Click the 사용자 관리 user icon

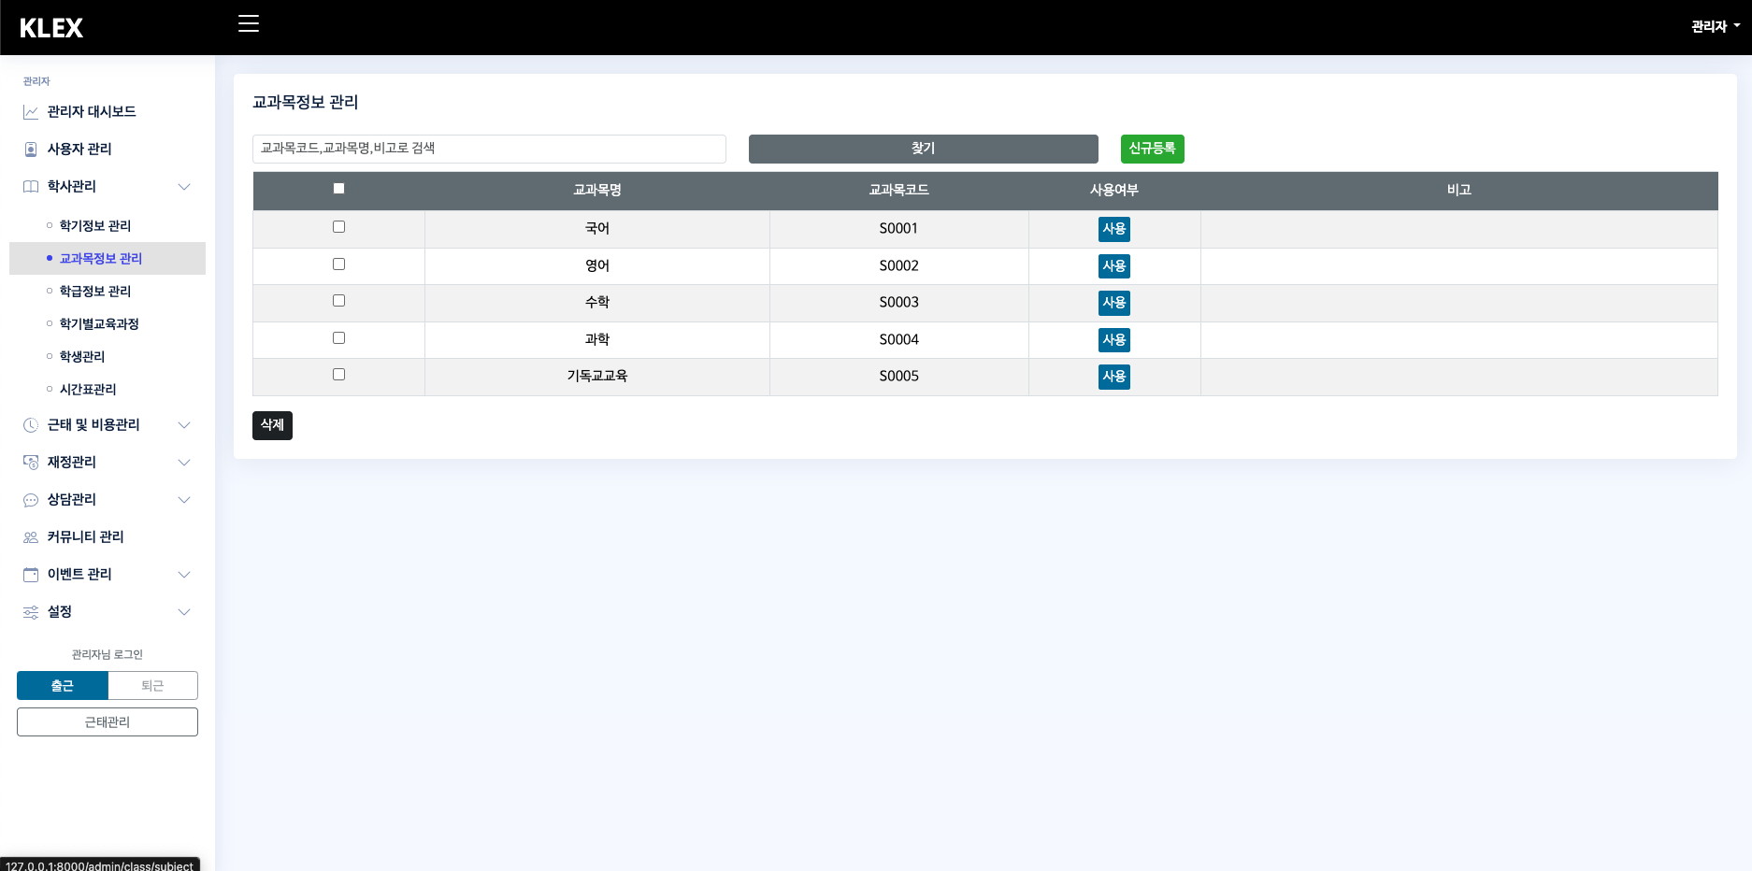(x=31, y=150)
